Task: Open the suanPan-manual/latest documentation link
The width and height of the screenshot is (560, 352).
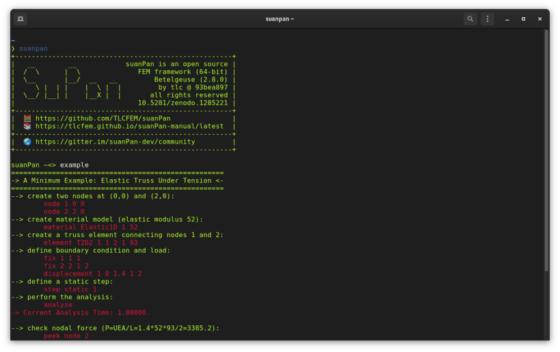Action: [129, 126]
